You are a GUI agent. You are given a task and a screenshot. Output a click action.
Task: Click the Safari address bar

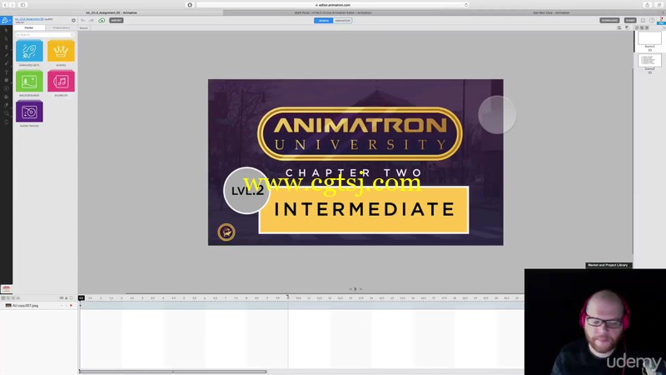click(332, 5)
